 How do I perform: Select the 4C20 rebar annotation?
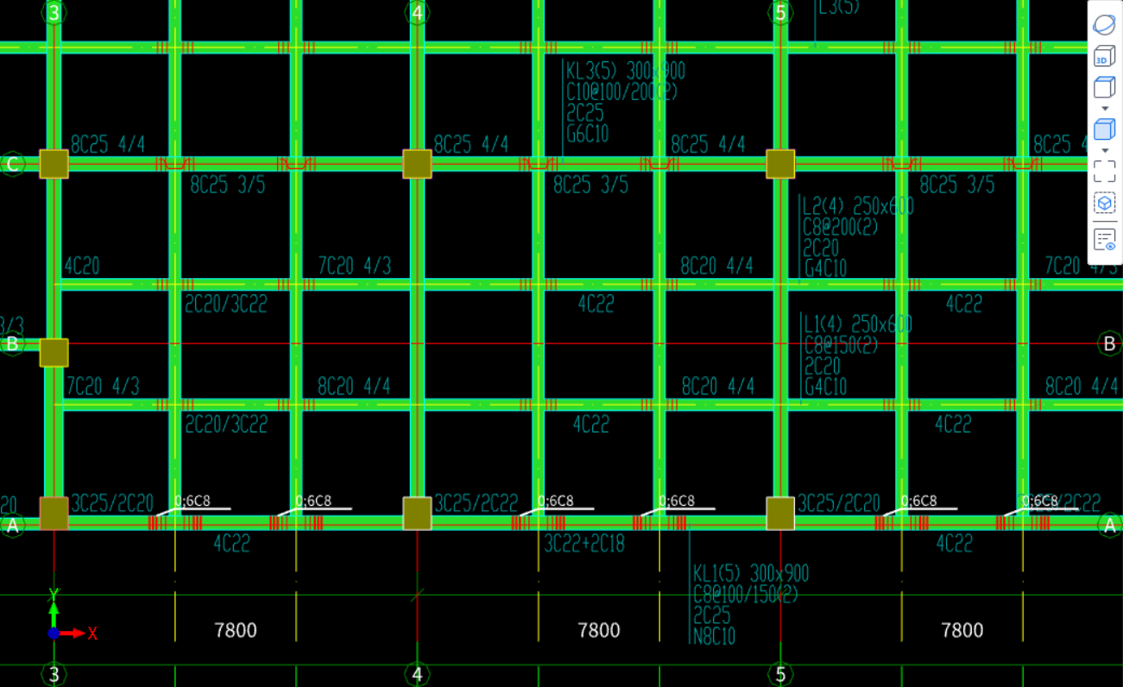point(82,266)
